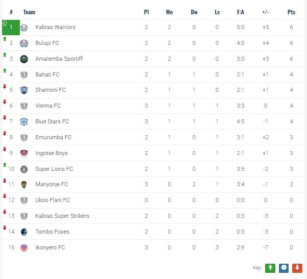Select the Emurumba FC team name
This screenshot has height=279, width=307.
(x=53, y=138)
